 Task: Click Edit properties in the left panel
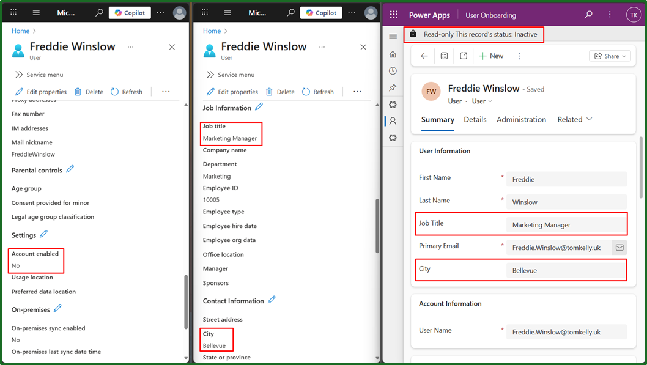(41, 92)
